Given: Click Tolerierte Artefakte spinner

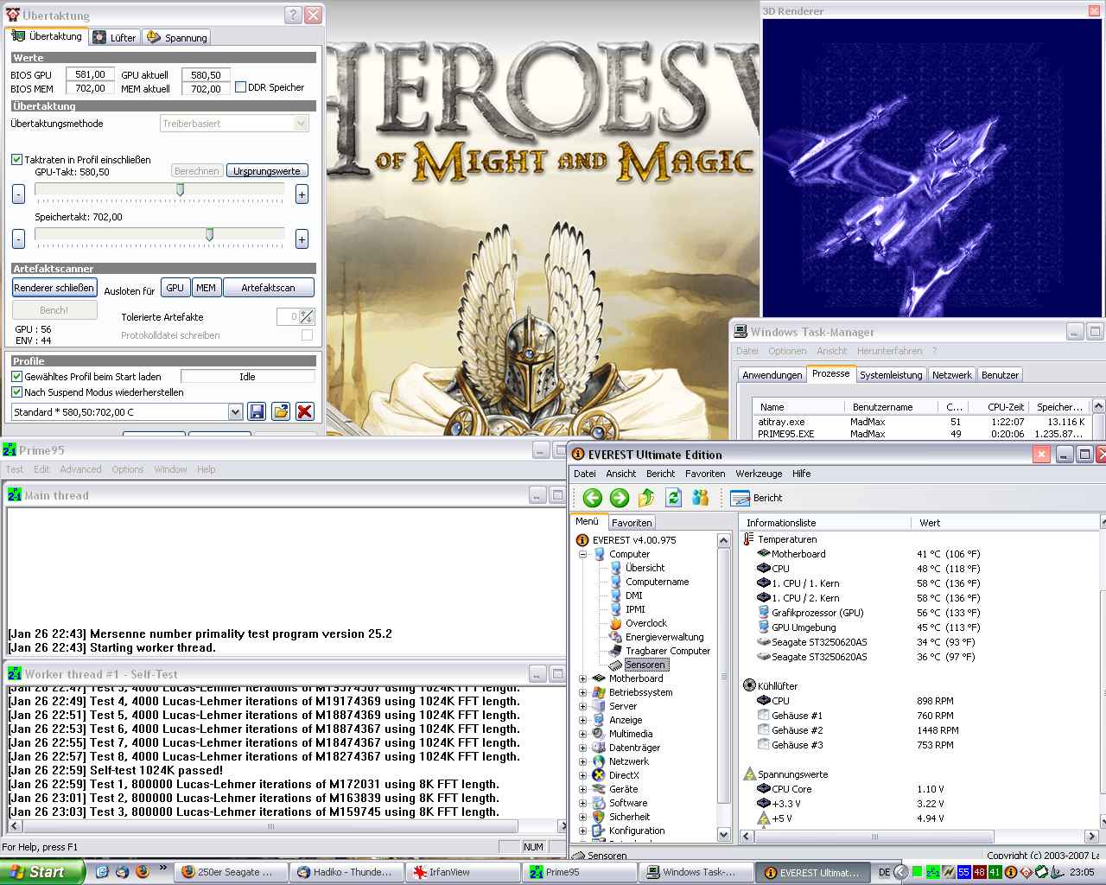Looking at the screenshot, I should pos(308,317).
